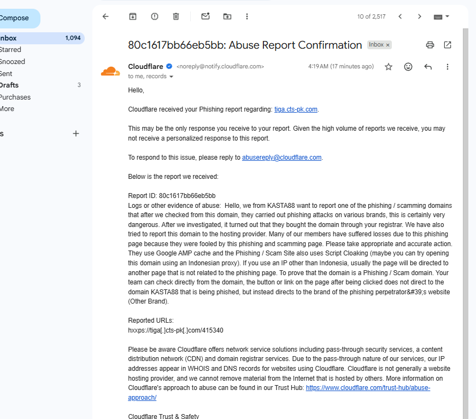Viewport: 476px width, 419px height.
Task: Star the Cloudflare message
Action: [x=389, y=67]
